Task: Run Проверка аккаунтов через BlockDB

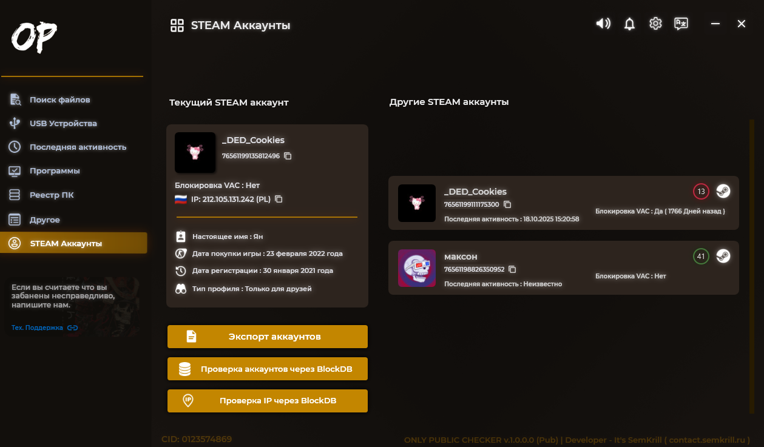Action: point(268,369)
